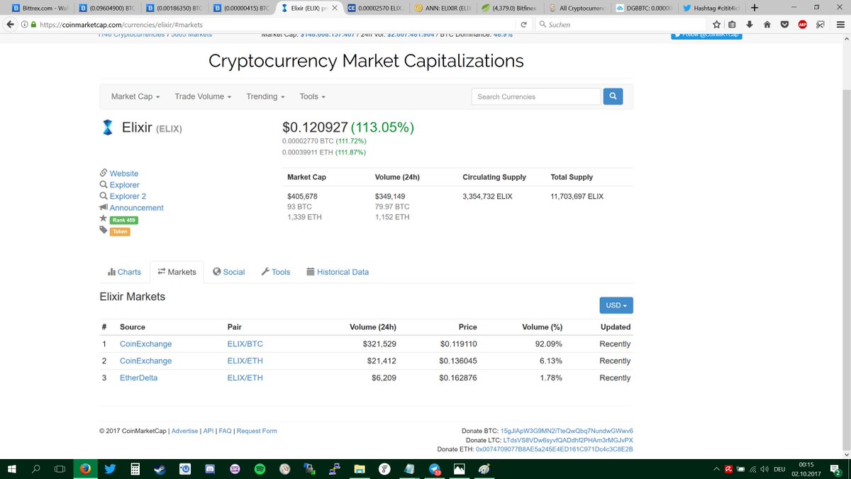Expand the Tools dropdown in navbar
851x479 pixels.
pos(313,97)
